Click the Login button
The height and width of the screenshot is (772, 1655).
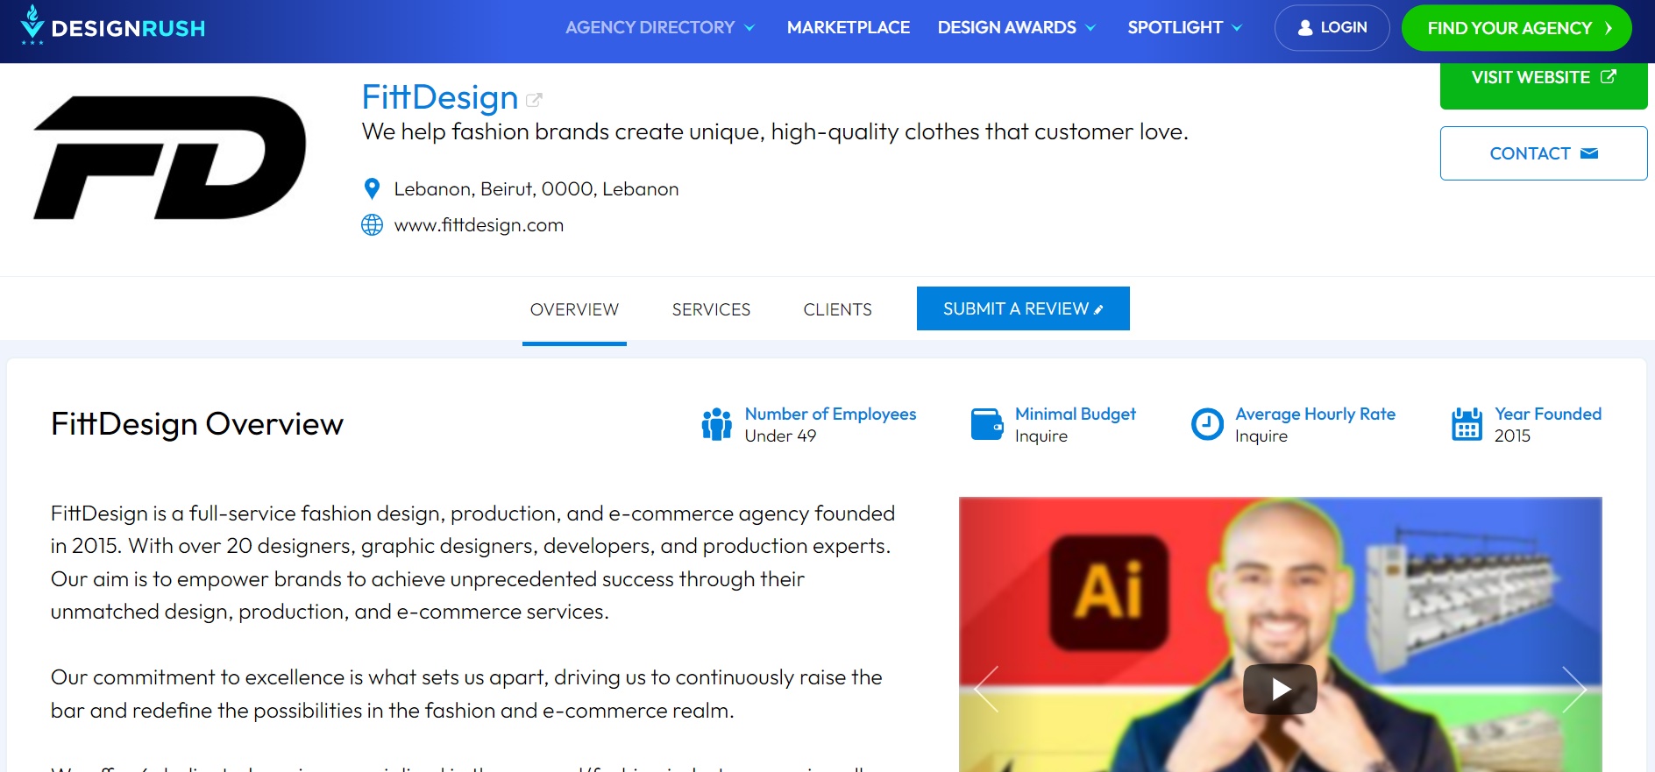pos(1332,28)
